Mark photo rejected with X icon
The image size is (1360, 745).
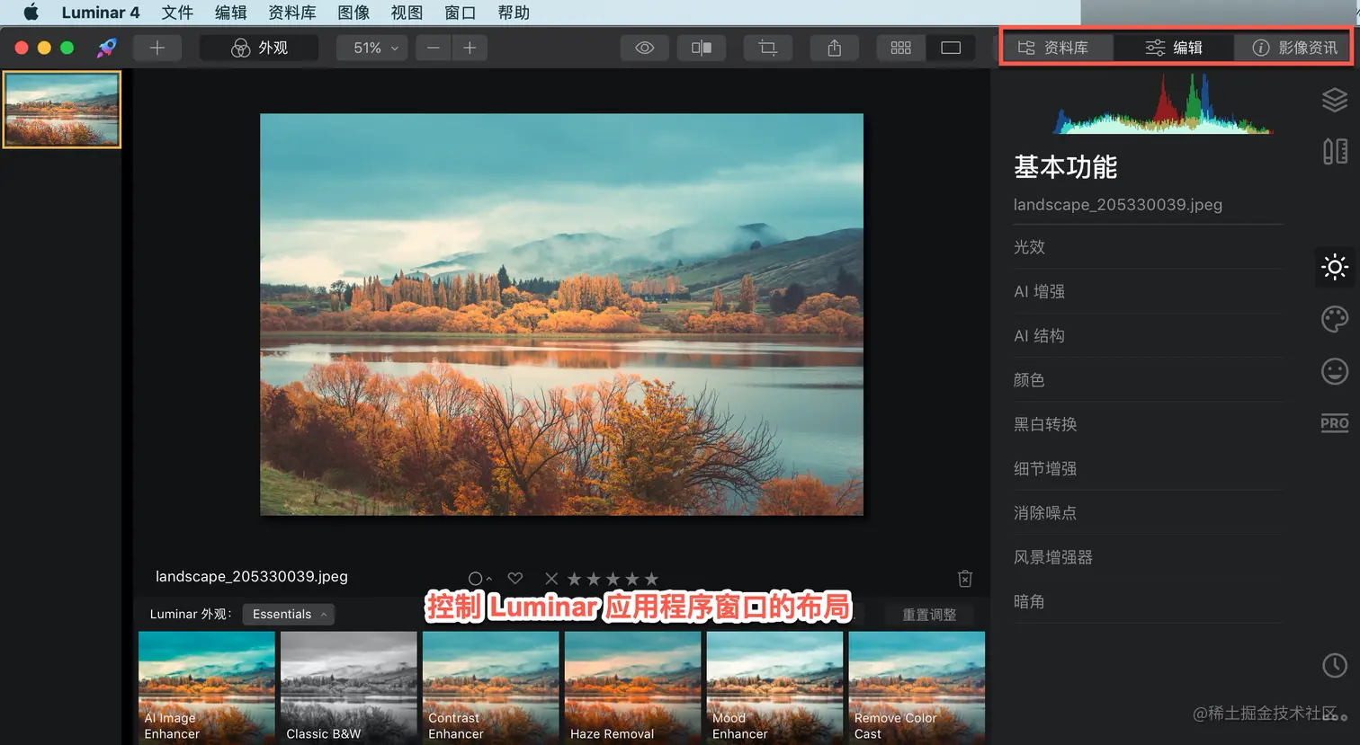pos(551,579)
